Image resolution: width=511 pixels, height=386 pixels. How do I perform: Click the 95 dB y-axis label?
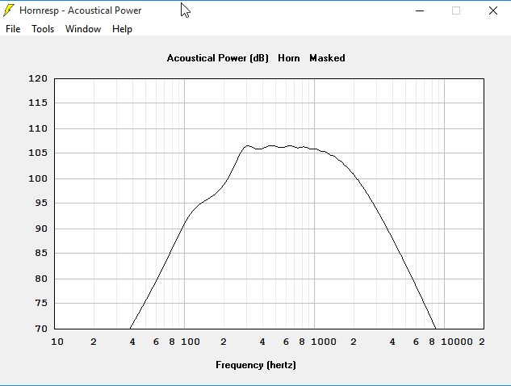[x=41, y=203]
